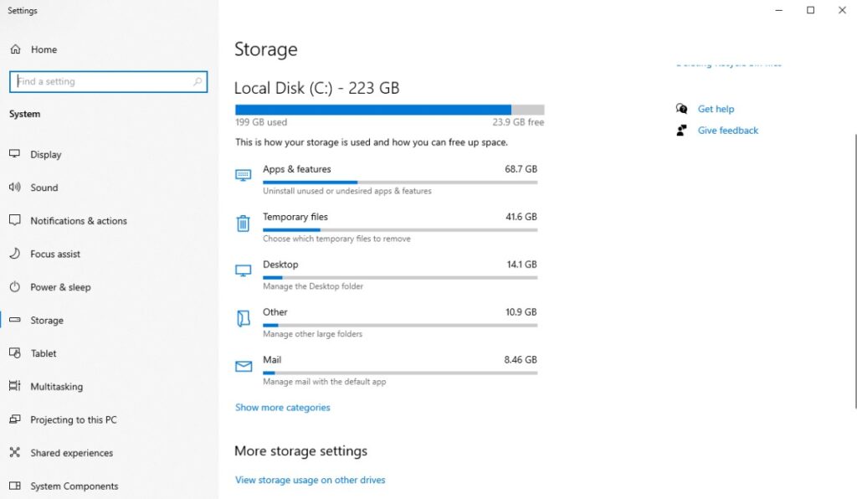Select the Temporary files trash icon
The width and height of the screenshot is (857, 499).
(x=243, y=223)
